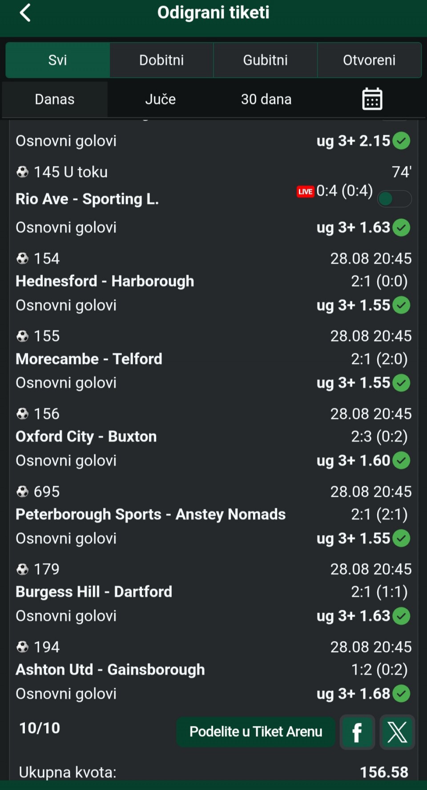Share ticket on X

(397, 732)
